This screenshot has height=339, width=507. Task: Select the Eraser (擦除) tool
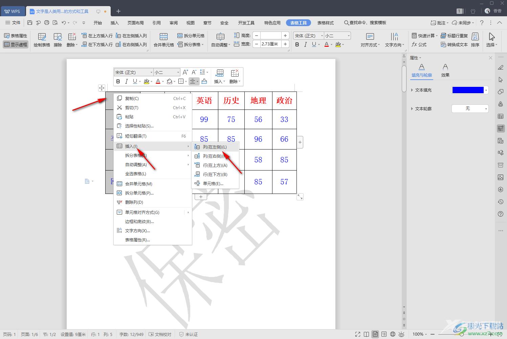click(58, 40)
